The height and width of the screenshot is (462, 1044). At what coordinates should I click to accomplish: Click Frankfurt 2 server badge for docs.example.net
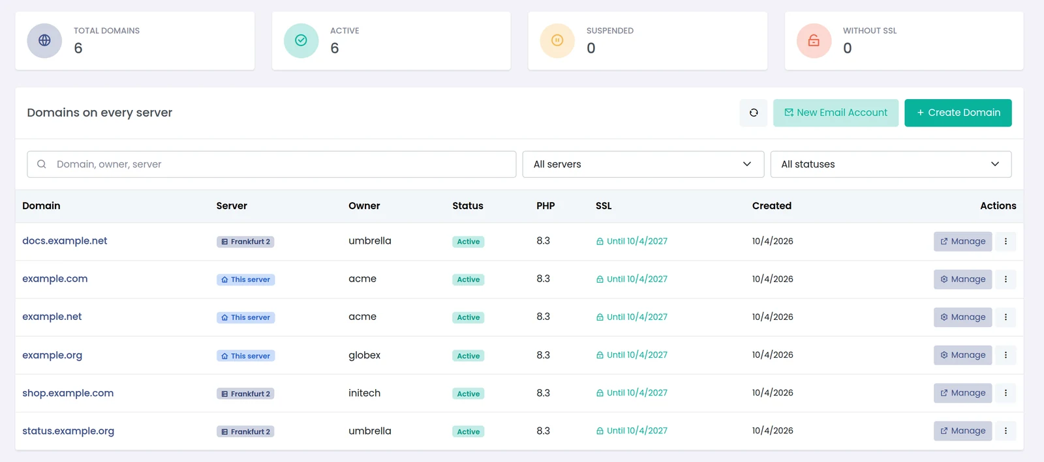tap(245, 242)
